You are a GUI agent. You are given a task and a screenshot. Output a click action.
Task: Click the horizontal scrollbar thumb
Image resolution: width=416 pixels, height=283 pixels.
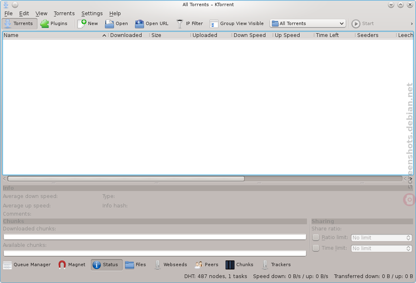pyautogui.click(x=126, y=179)
